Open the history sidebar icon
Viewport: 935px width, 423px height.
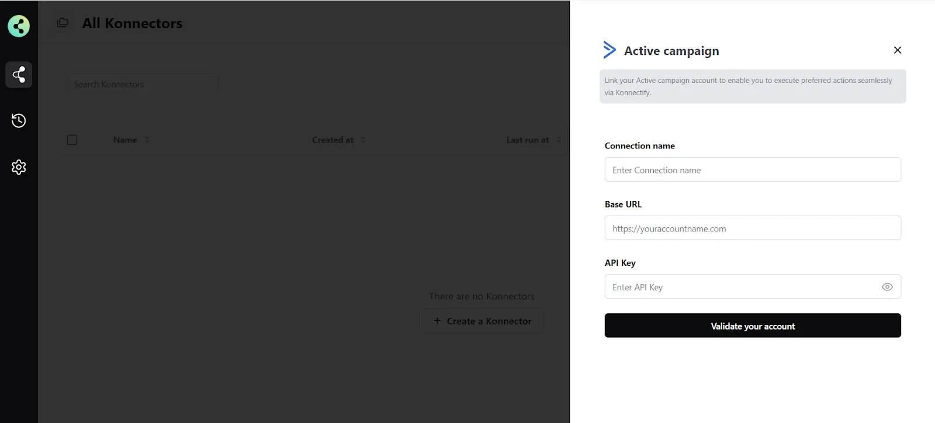click(x=19, y=120)
